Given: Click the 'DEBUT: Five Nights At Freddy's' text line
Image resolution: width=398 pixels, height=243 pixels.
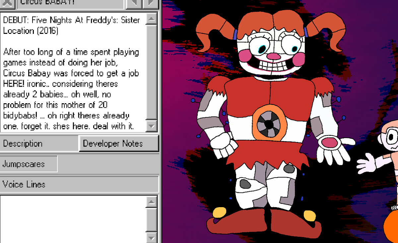Looking at the screenshot, I should point(71,20).
